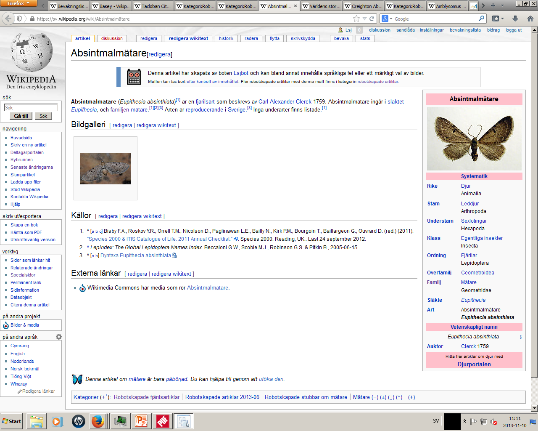Click the Start button
Image resolution: width=538 pixels, height=431 pixels.
point(12,421)
